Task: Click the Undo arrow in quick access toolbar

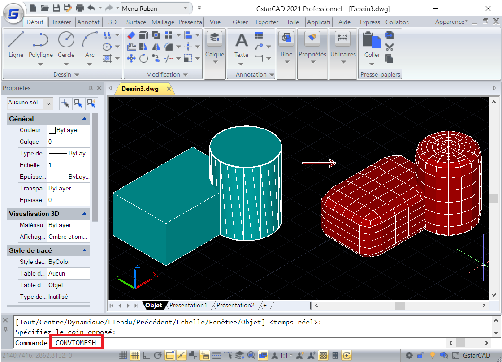Action: [91, 9]
